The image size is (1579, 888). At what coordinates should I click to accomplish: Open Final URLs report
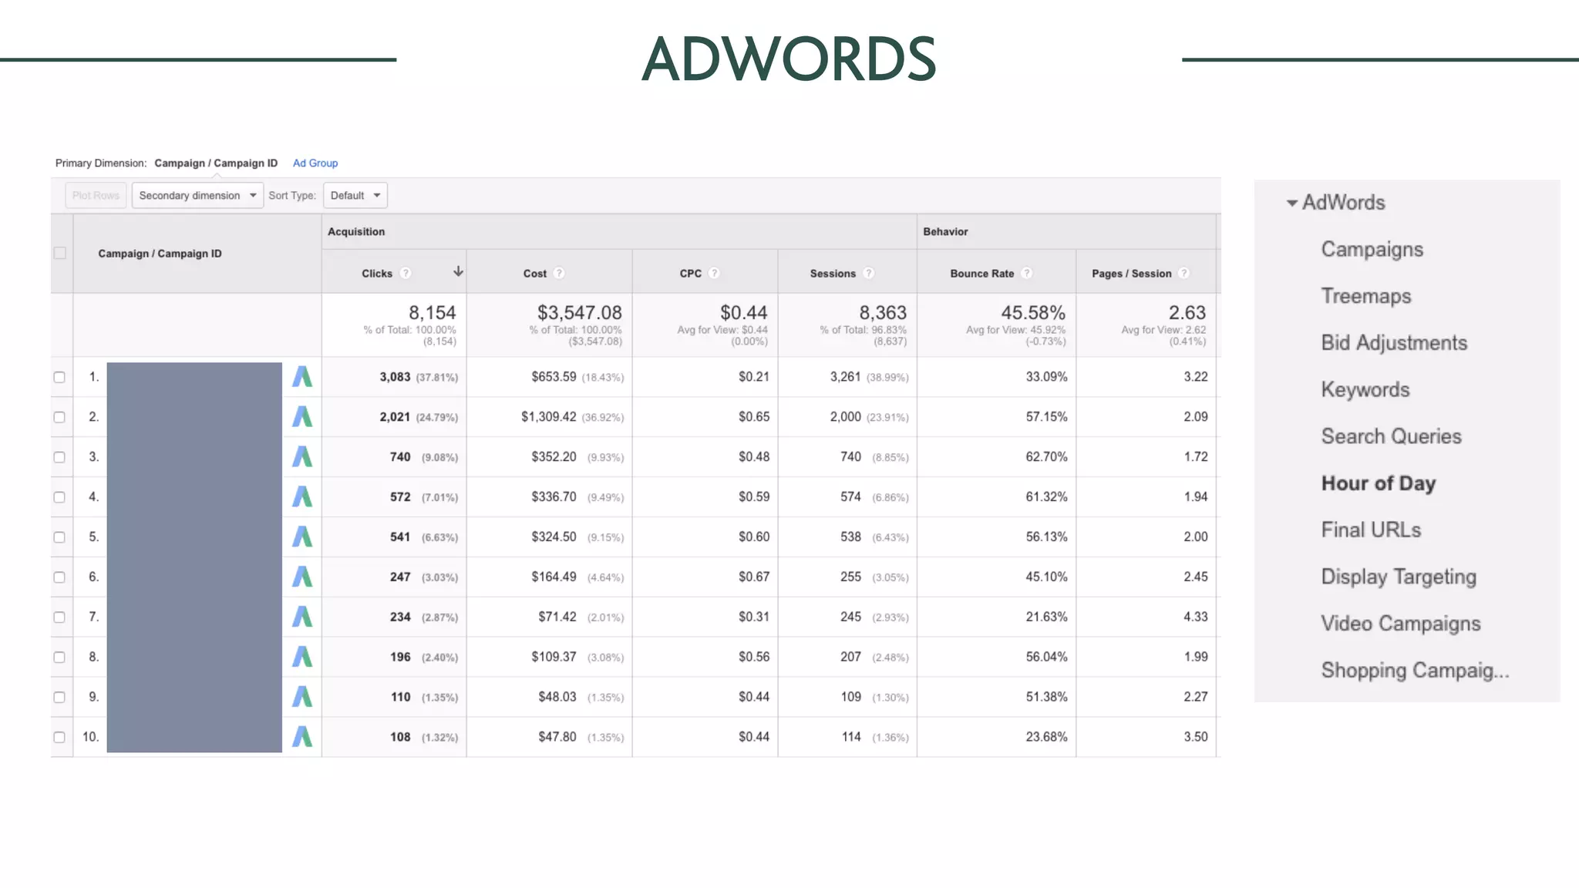1371,530
